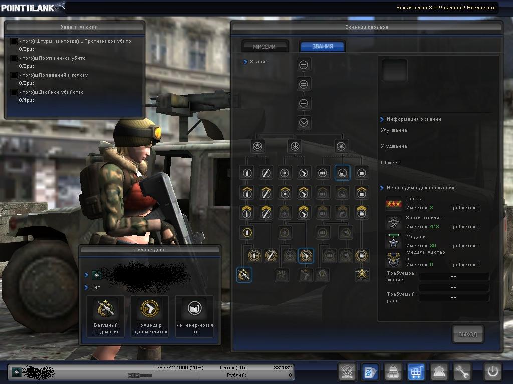The image size is (513, 384).
Task: Click the ВЫХОД button
Action: point(468,334)
